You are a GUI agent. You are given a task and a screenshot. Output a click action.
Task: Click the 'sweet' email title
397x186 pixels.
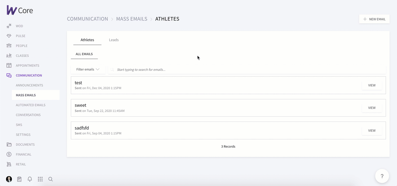click(x=81, y=105)
